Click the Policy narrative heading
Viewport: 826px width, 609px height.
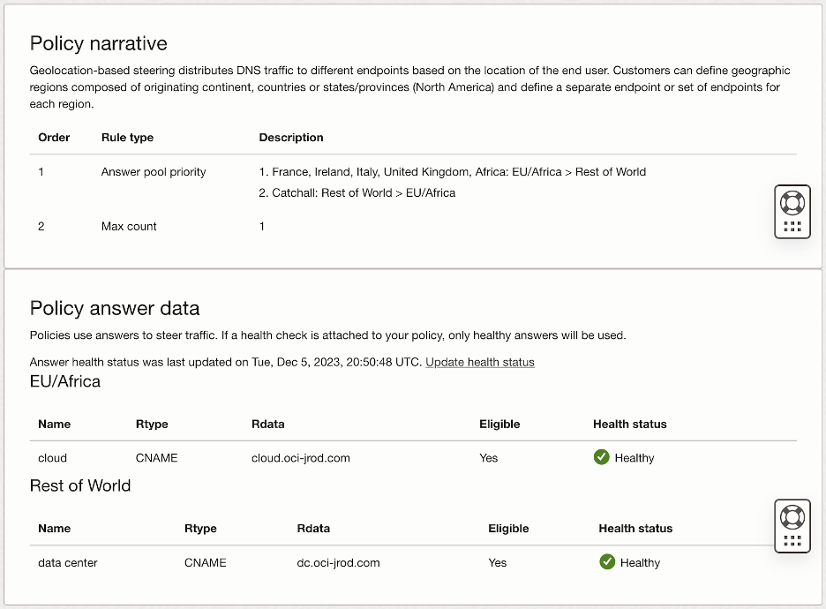click(x=98, y=43)
